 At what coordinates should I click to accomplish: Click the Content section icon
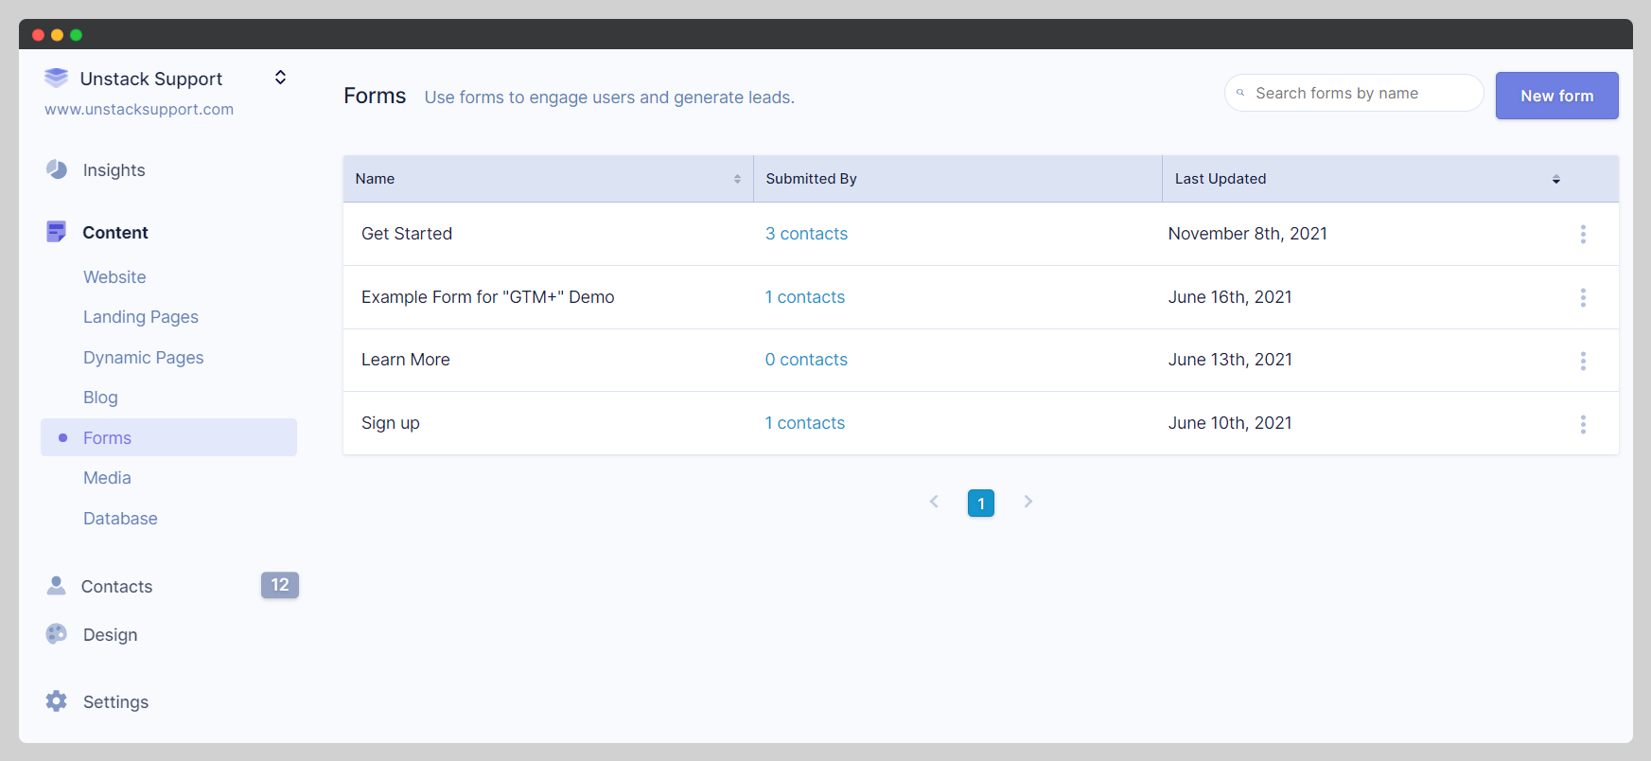coord(57,232)
